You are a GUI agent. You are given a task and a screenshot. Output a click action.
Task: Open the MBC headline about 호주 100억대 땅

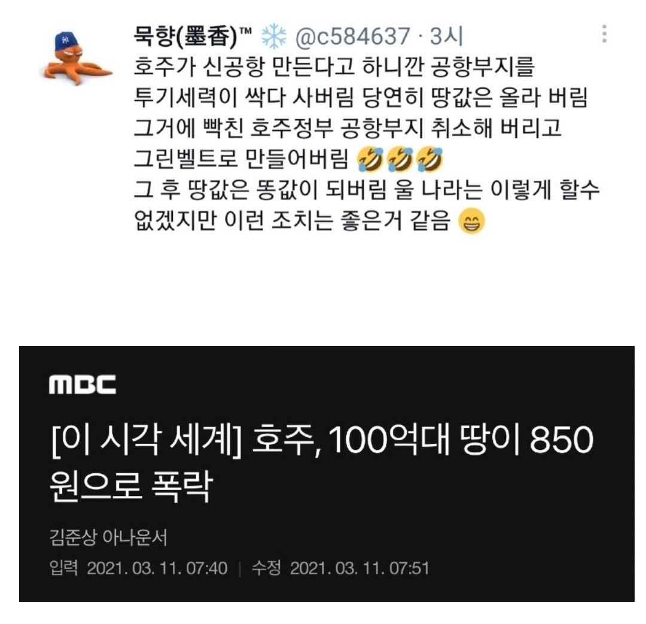point(321,462)
